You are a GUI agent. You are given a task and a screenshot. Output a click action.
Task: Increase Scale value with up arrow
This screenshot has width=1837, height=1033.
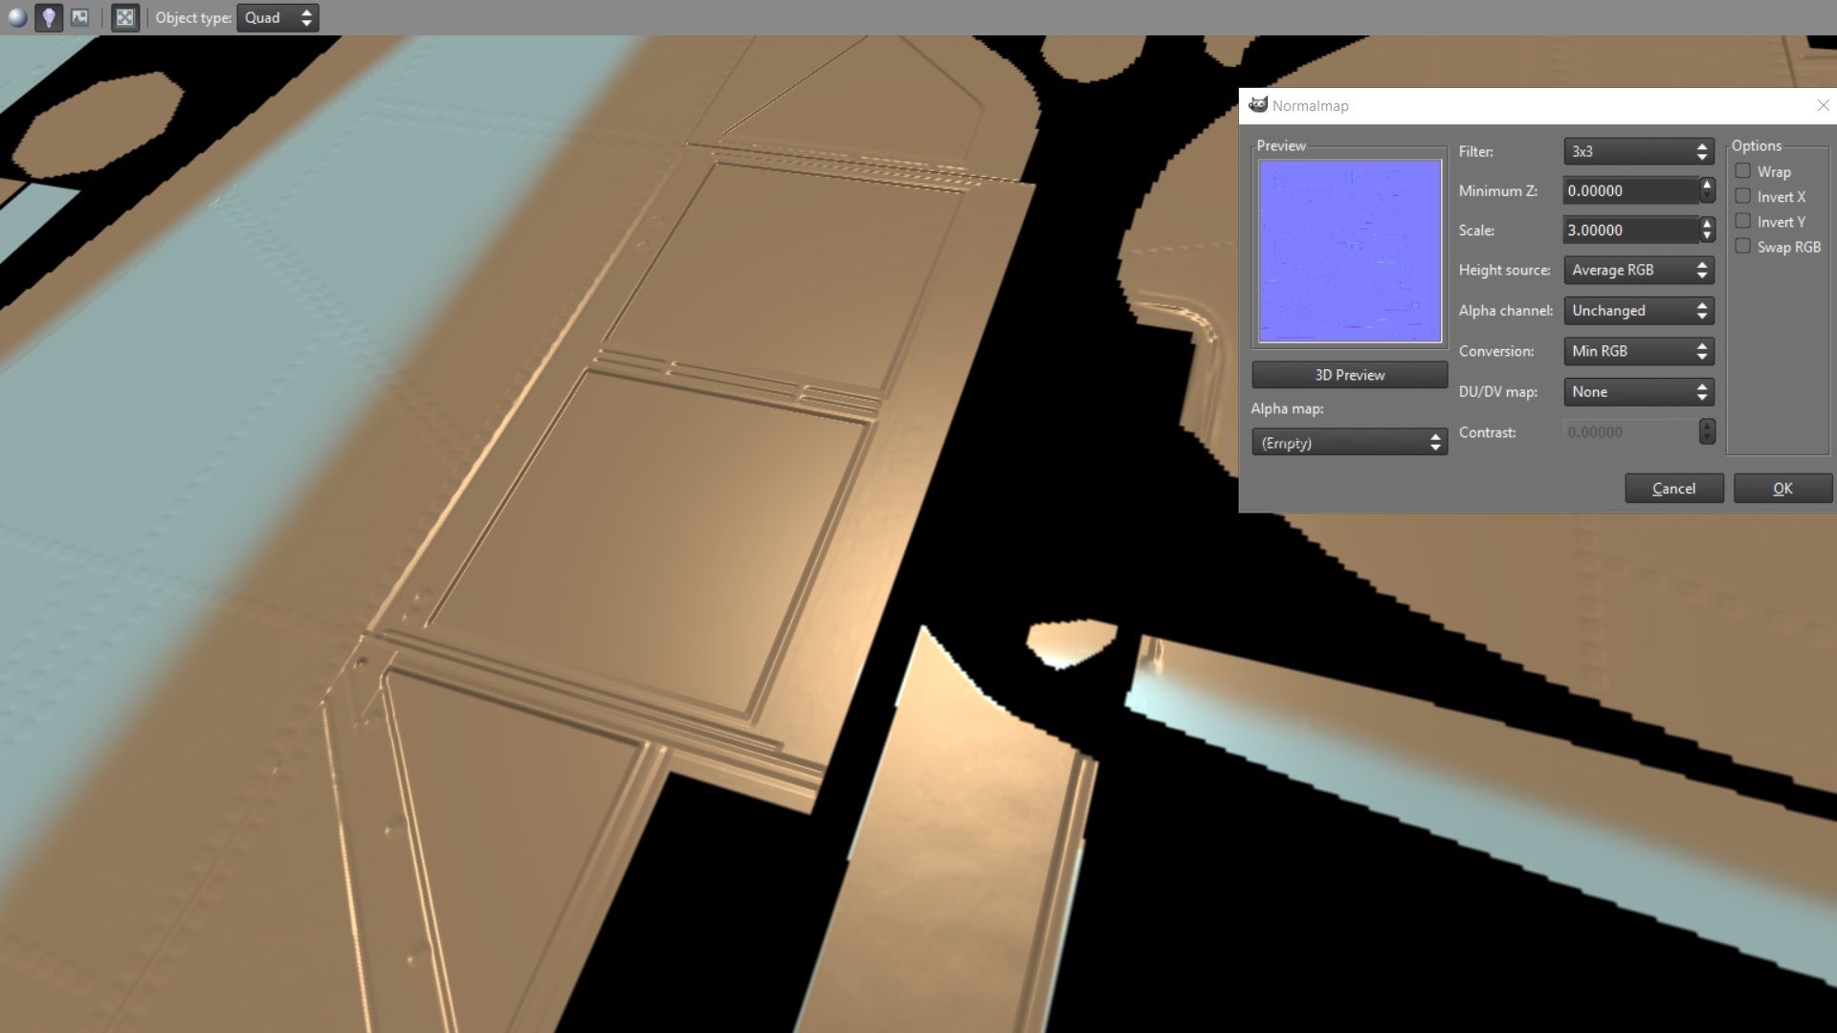tap(1707, 224)
